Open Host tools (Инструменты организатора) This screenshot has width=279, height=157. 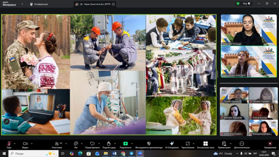149,143
